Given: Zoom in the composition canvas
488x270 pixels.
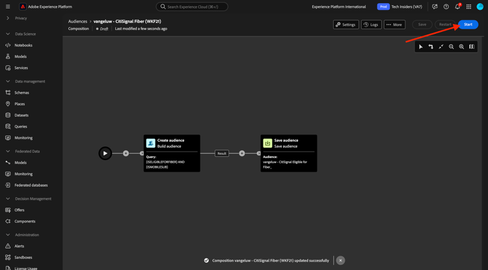Looking at the screenshot, I should pos(461,47).
